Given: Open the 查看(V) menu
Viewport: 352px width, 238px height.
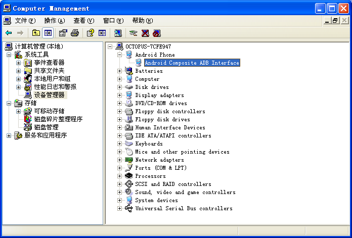Looking at the screenshot, I should pos(84,21).
